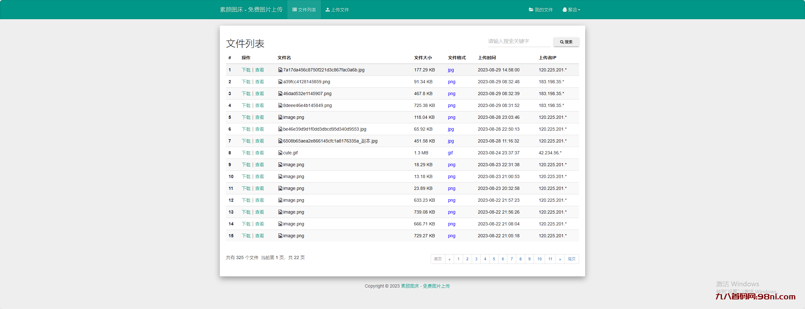Viewport: 805px width, 309px height.
Task: Click the image icon in row 14
Action: [x=280, y=224]
